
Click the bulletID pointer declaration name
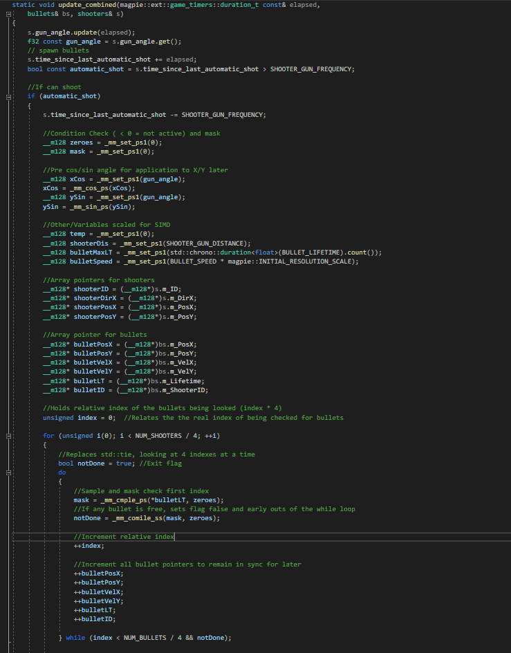[x=91, y=389]
